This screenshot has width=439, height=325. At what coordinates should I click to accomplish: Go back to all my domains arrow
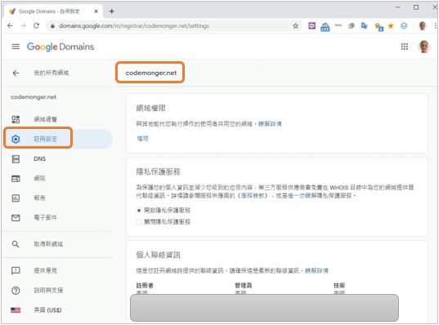[x=16, y=73]
